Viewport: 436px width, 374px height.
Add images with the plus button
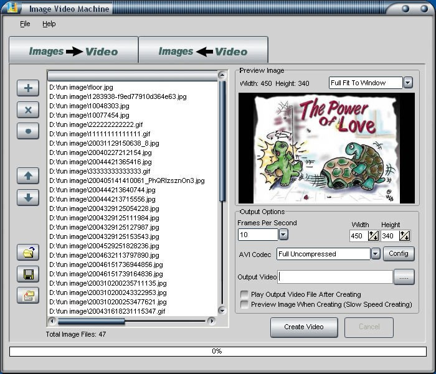point(28,88)
